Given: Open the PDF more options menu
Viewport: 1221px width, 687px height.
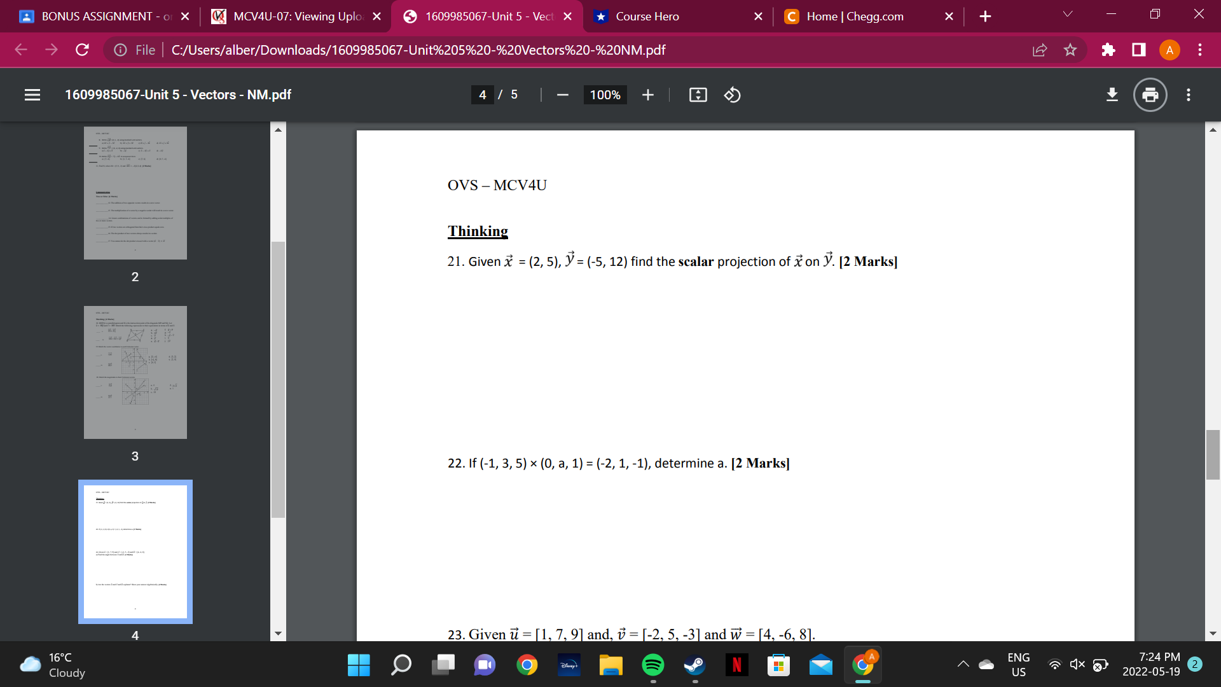Looking at the screenshot, I should 1188,95.
